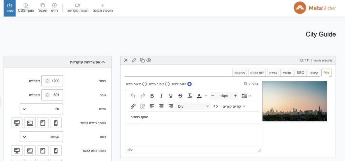Click the כותרת info icon
345x161 pixels.
tap(245, 84)
